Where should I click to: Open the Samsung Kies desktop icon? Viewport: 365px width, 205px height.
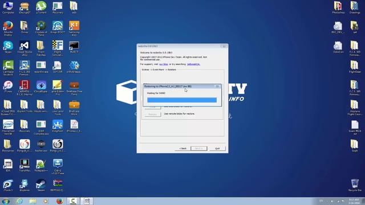coord(74,28)
